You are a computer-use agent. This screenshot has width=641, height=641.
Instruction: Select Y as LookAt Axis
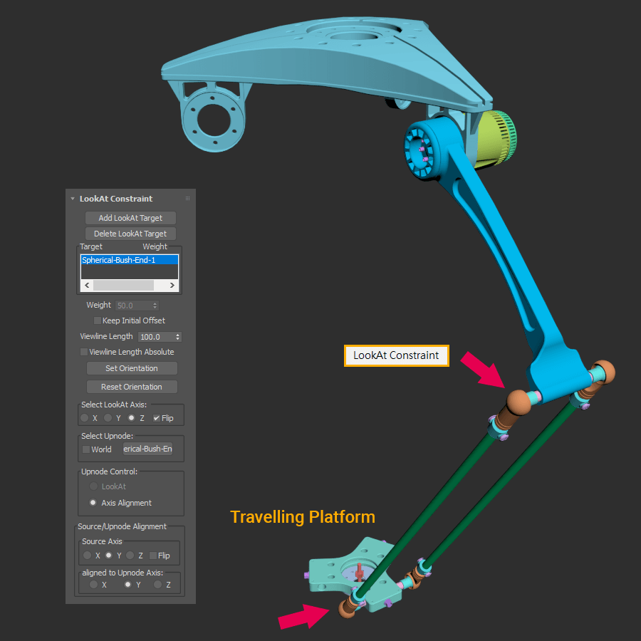click(108, 418)
